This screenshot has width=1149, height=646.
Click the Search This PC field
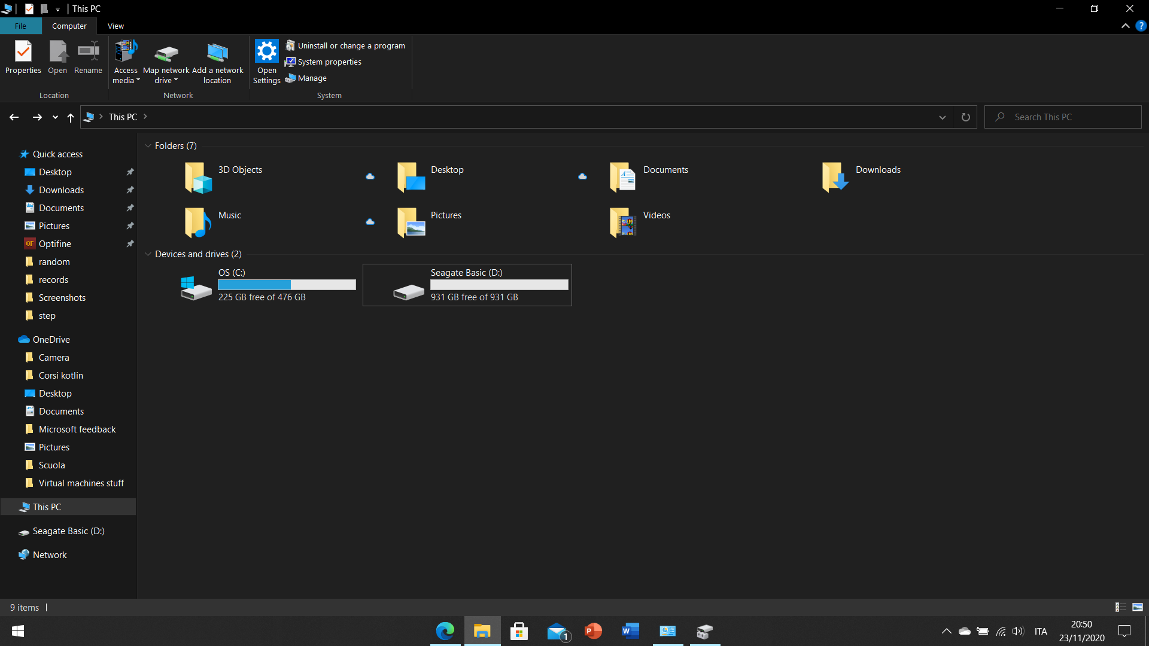pos(1063,117)
